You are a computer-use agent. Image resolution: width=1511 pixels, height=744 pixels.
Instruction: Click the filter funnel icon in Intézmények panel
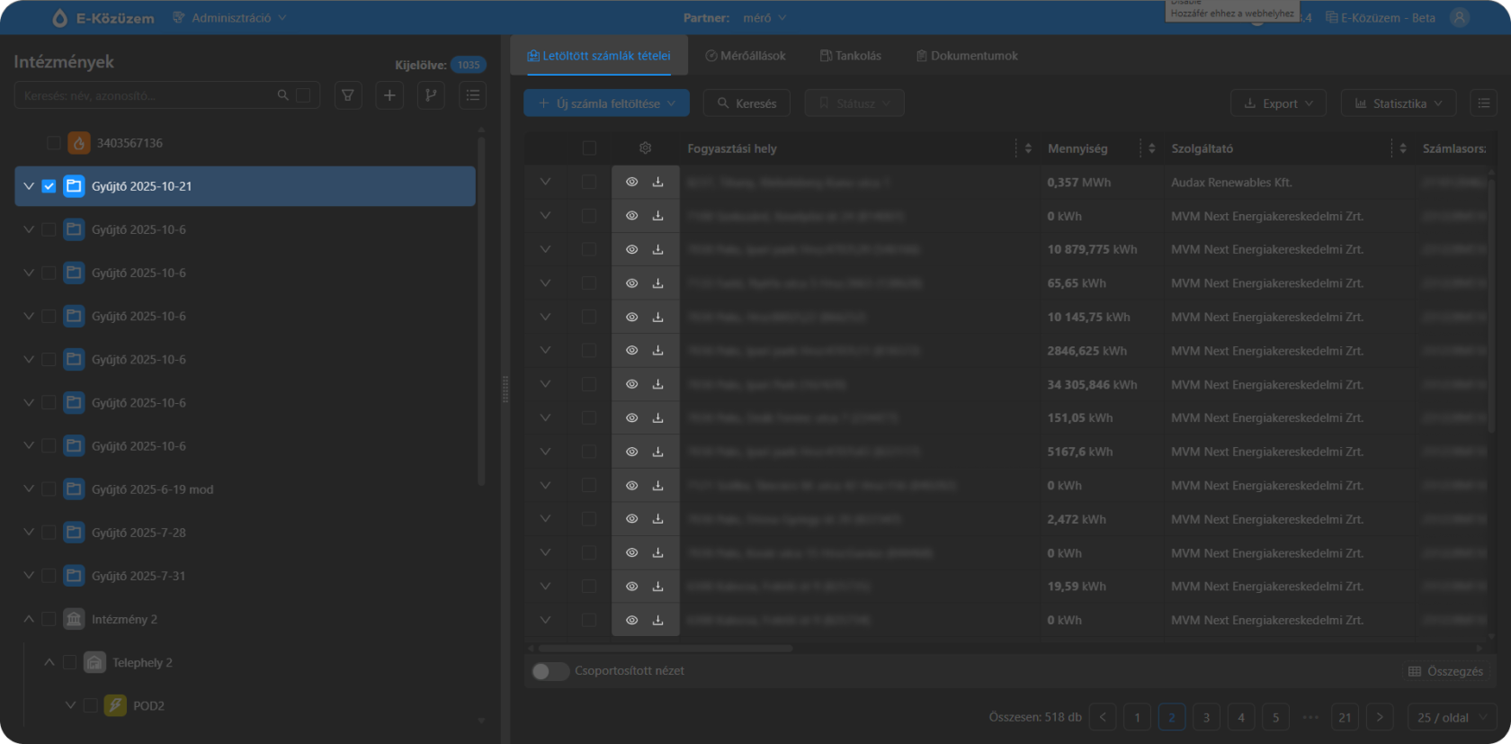(x=348, y=95)
